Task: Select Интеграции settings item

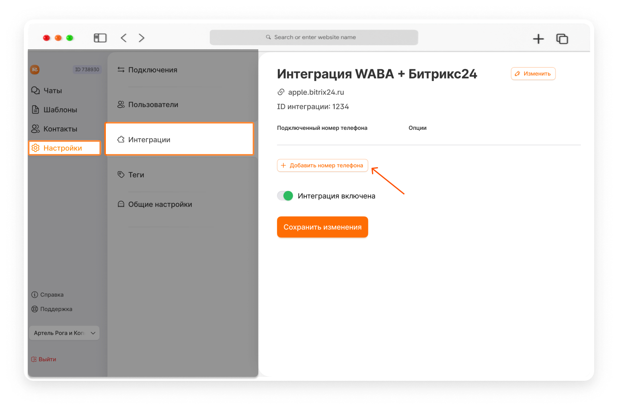Action: 179,139
